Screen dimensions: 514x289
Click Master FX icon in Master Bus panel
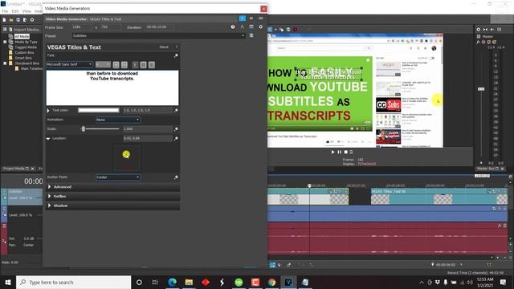click(479, 42)
